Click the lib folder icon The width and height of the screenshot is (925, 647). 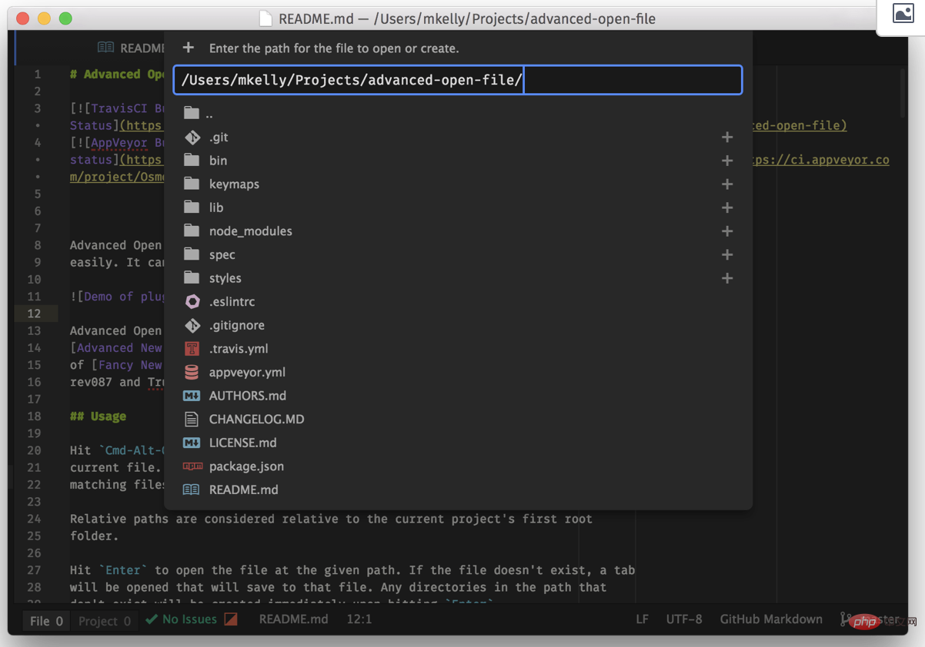pos(192,207)
